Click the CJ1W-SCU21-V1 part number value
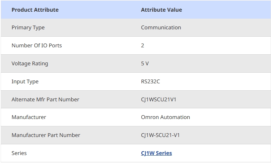 (160, 135)
